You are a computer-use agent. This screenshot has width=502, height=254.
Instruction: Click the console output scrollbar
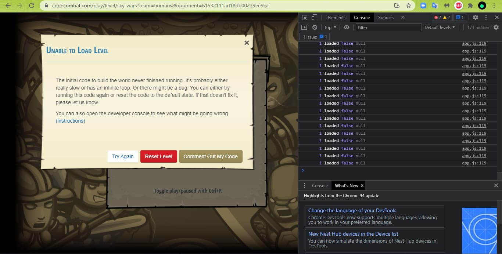499,176
